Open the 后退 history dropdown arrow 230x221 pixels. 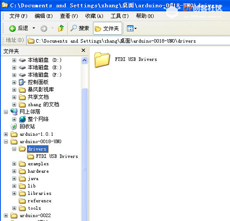[34, 28]
